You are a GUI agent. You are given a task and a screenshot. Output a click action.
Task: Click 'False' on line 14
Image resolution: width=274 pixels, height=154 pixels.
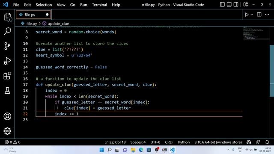point(101,67)
